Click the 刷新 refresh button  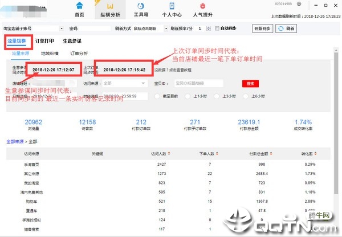coord(286,28)
